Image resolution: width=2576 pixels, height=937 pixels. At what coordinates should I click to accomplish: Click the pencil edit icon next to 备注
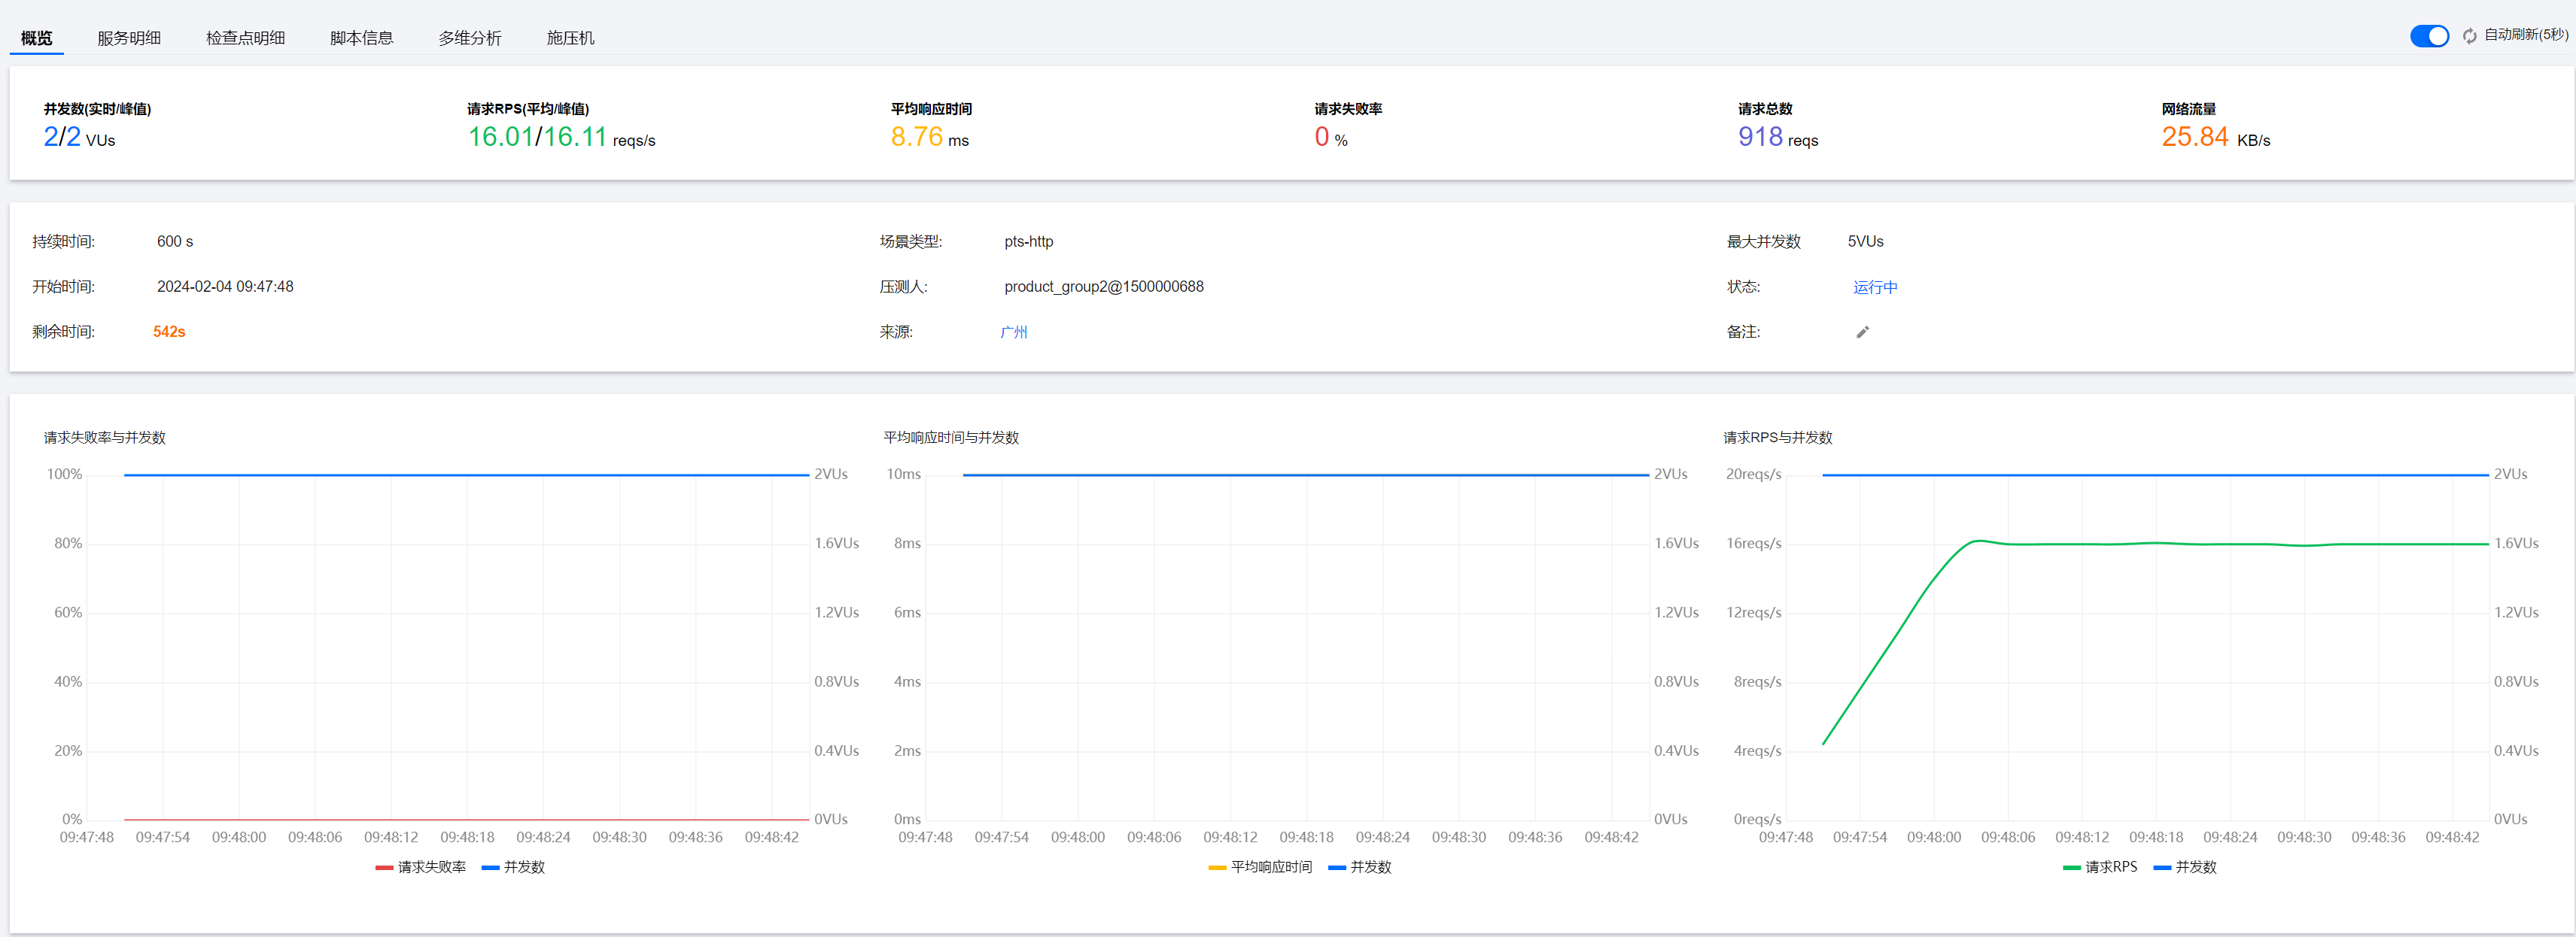[x=1862, y=332]
